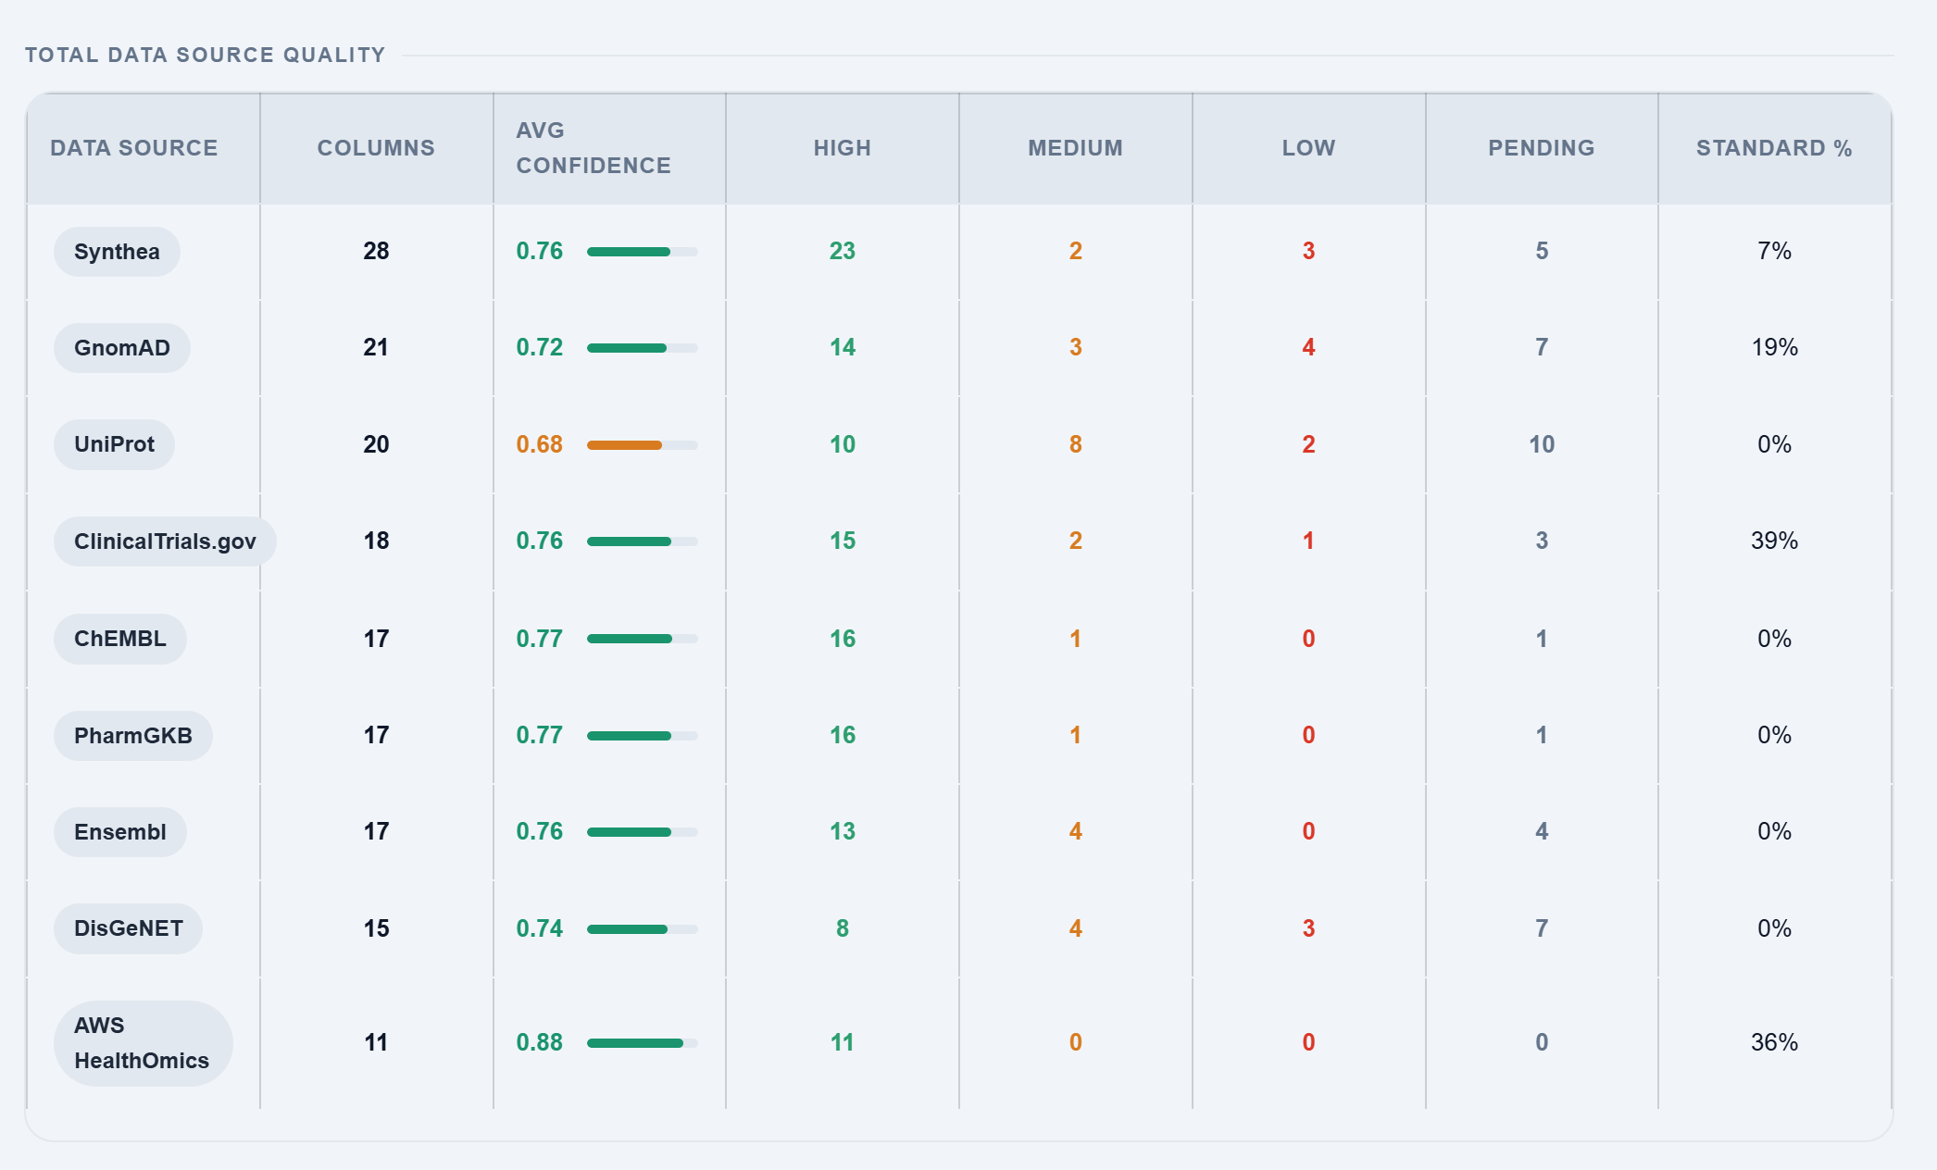Click GnomAD's columns count 21

376,347
